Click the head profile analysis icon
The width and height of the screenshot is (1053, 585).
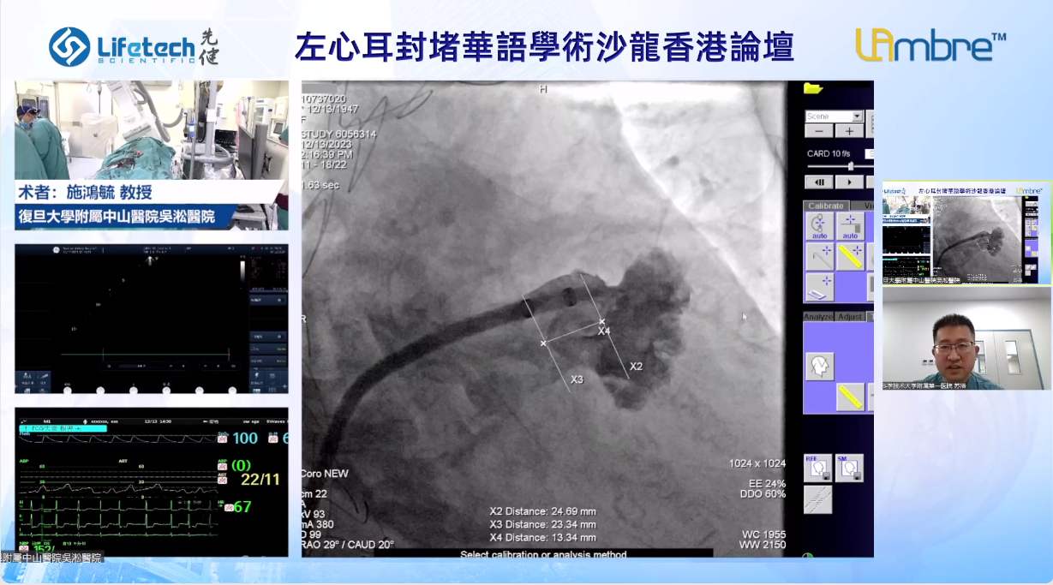(819, 367)
